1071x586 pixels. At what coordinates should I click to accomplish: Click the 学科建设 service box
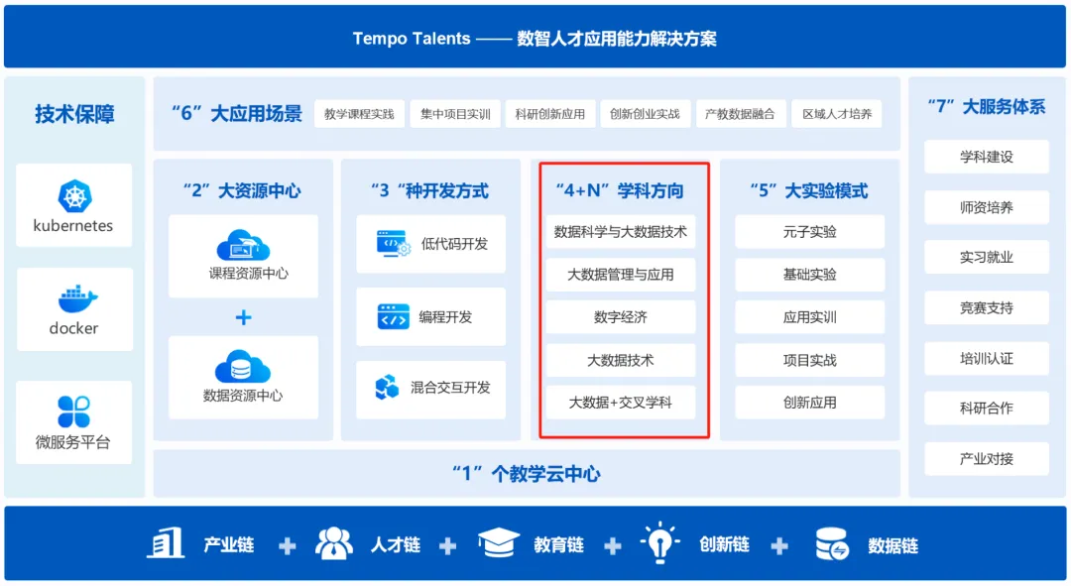(987, 157)
